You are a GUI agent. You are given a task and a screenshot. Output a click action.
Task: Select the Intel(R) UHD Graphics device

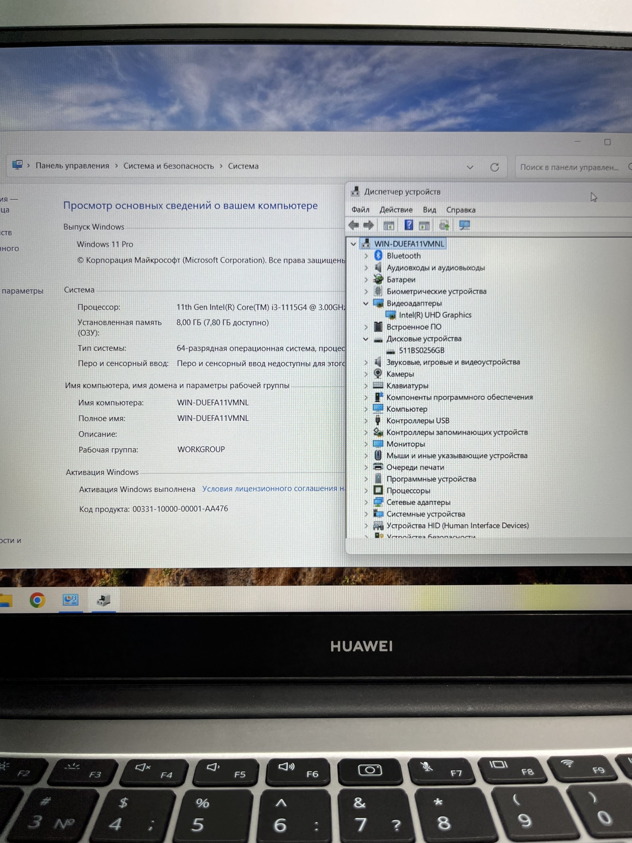435,315
